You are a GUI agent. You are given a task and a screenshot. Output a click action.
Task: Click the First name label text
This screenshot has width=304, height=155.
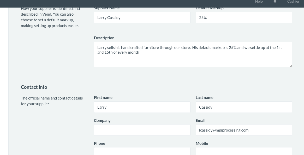pos(103,97)
